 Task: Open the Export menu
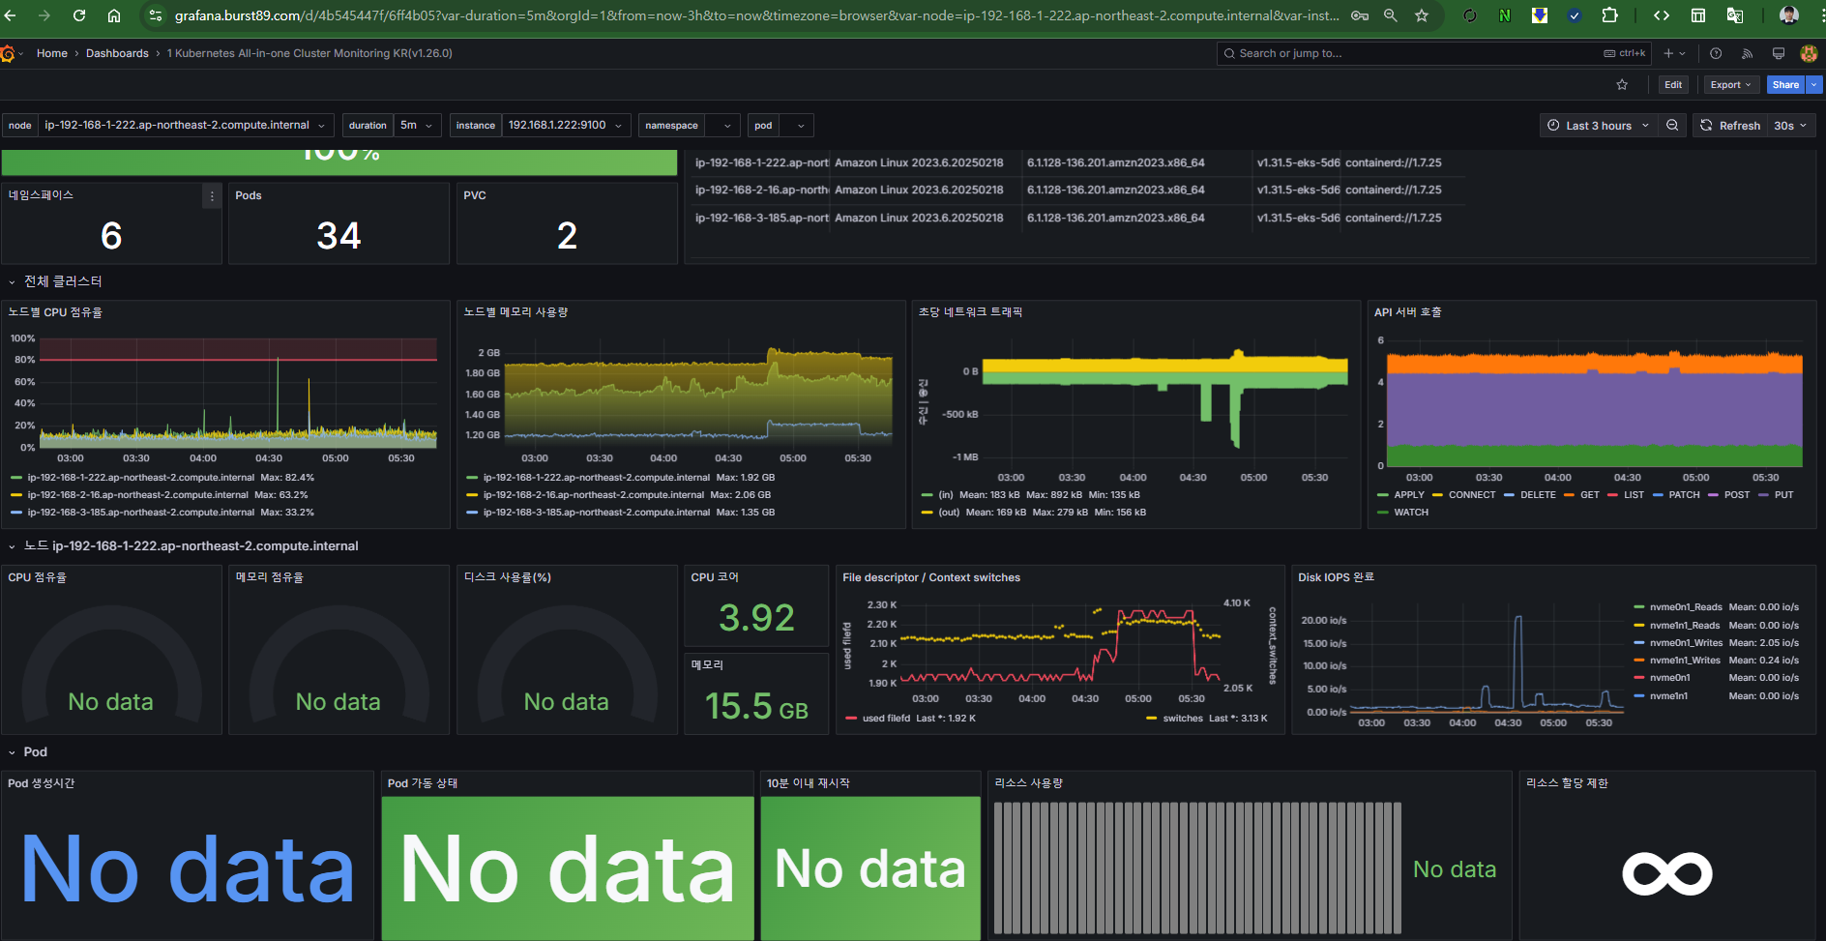tap(1730, 85)
